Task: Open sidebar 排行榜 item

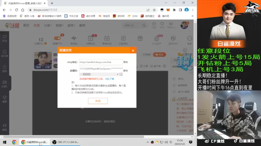Action: pos(5,54)
